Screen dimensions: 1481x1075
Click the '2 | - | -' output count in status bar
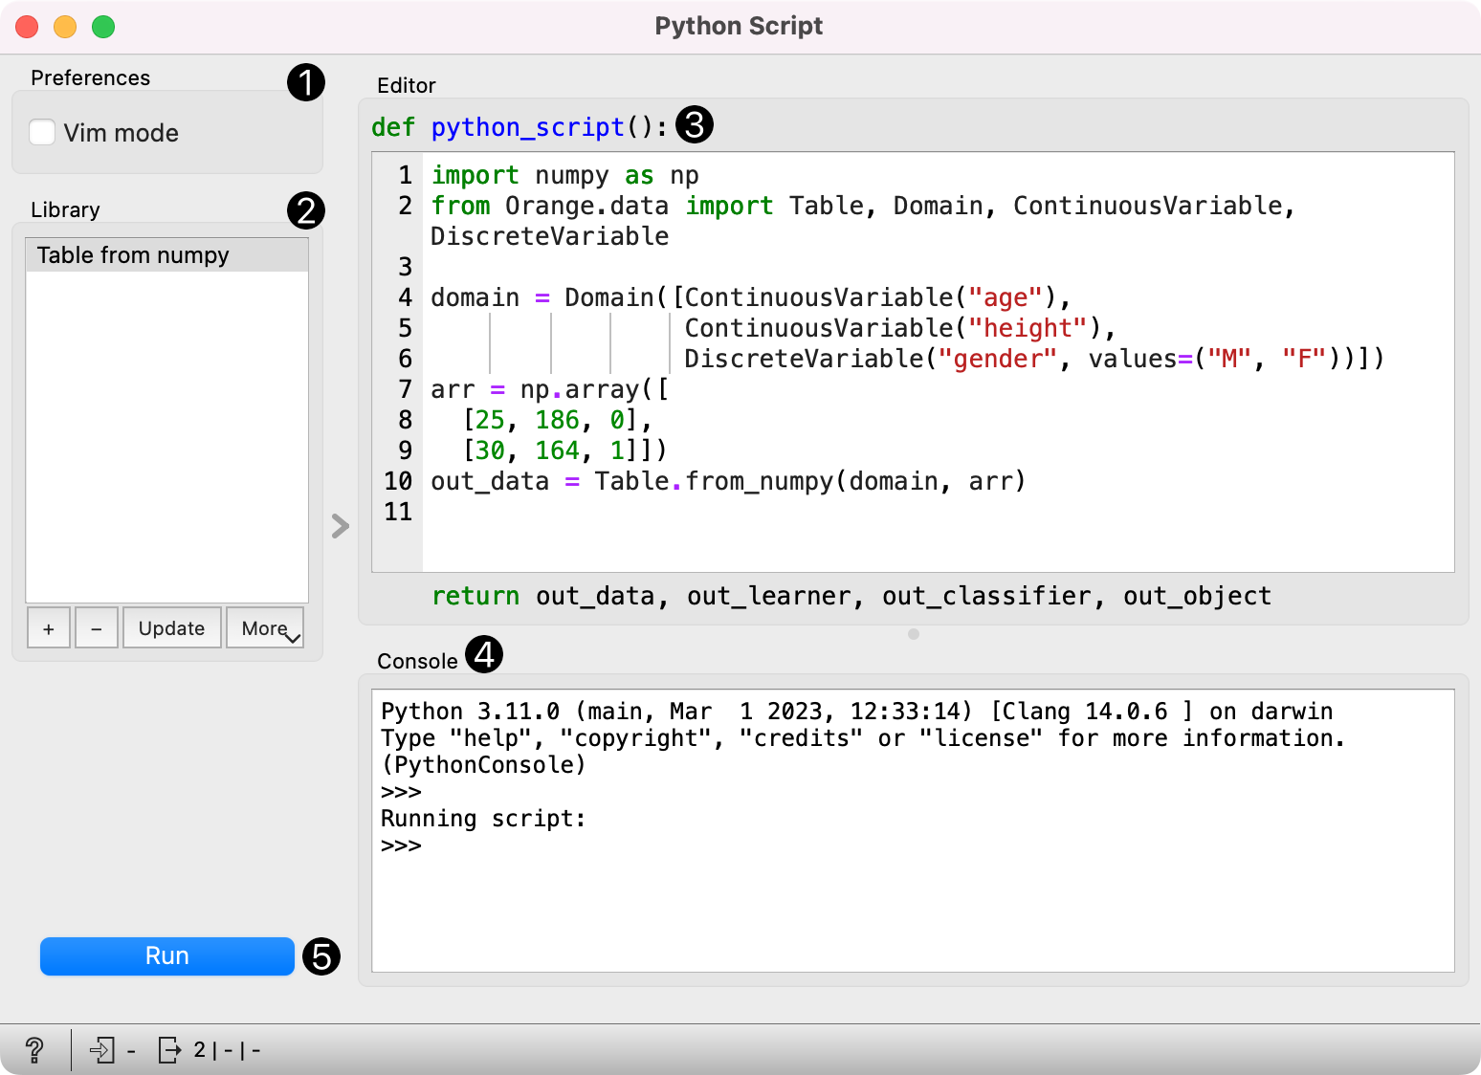(227, 1050)
